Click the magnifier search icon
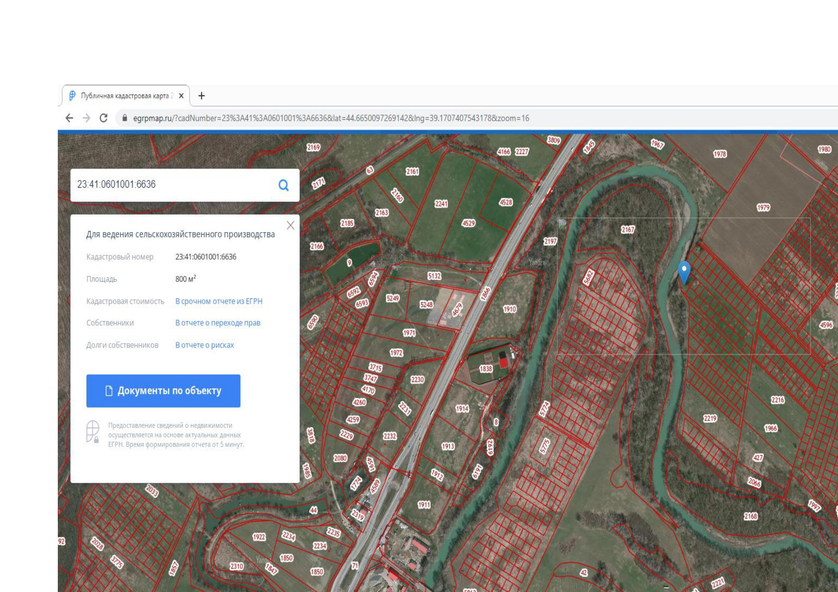This screenshot has width=838, height=592. point(283,185)
